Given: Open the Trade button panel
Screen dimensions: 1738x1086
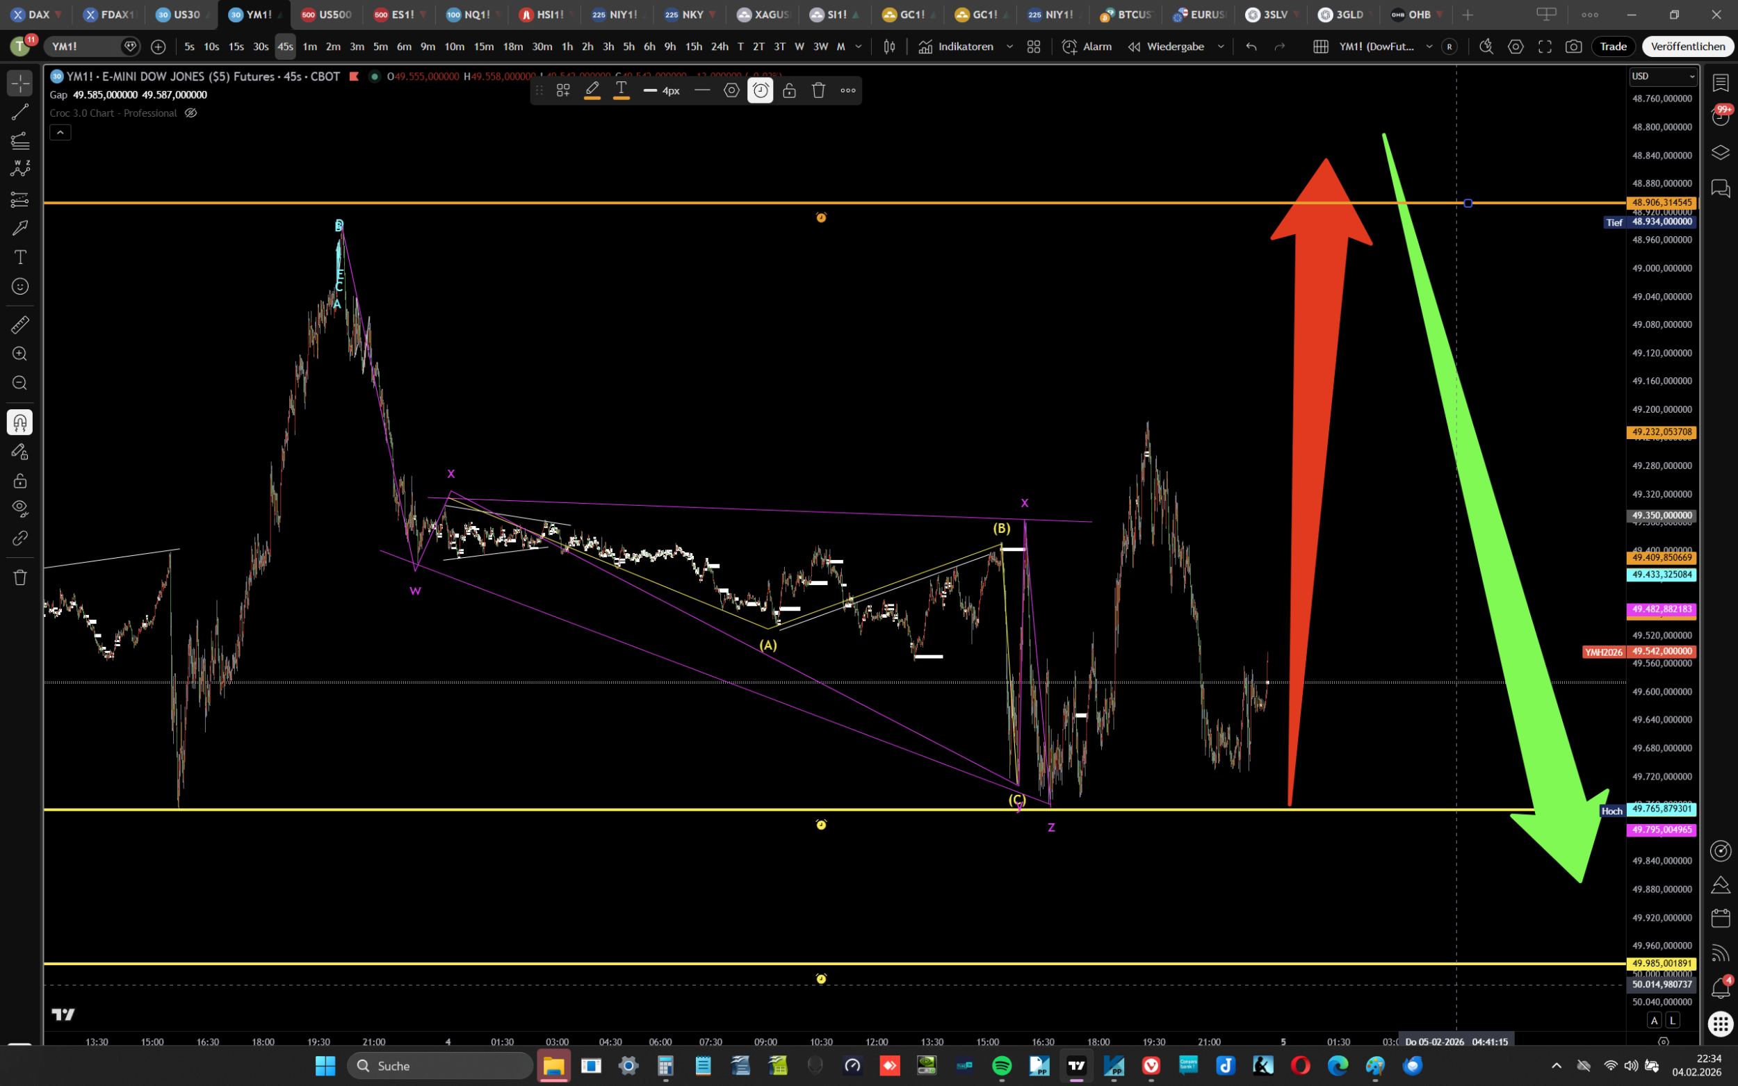Looking at the screenshot, I should (1613, 47).
